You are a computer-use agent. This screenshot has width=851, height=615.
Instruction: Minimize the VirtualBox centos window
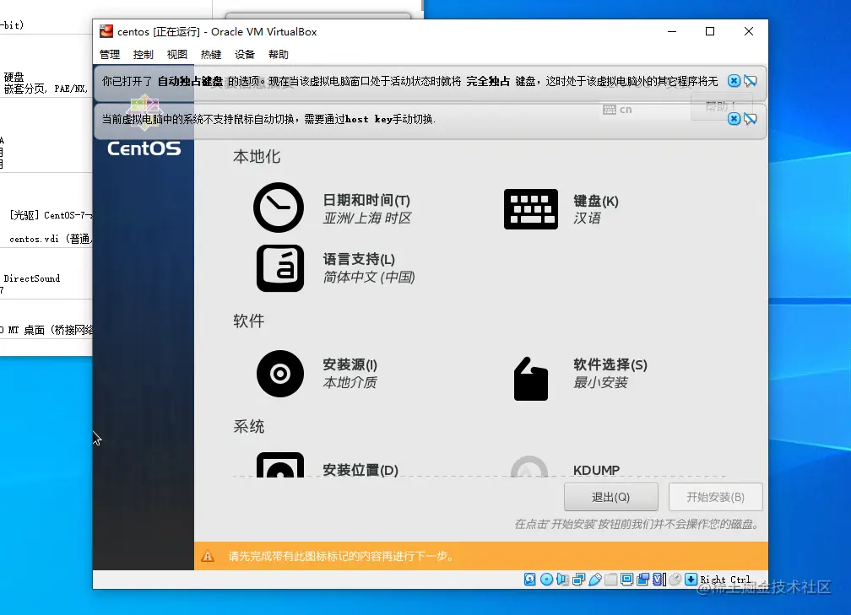pos(672,31)
